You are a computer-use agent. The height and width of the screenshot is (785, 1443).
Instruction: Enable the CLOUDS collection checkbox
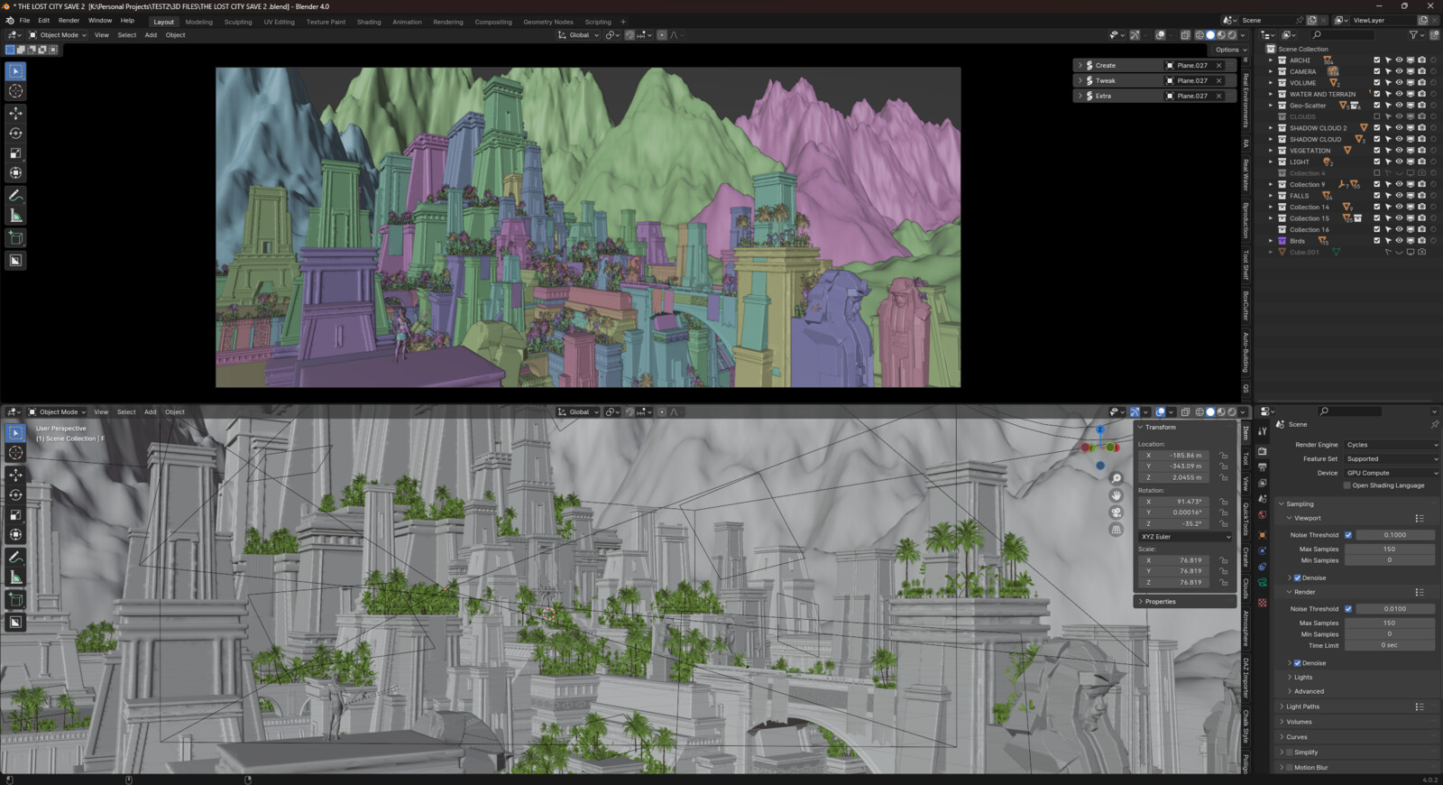point(1377,116)
